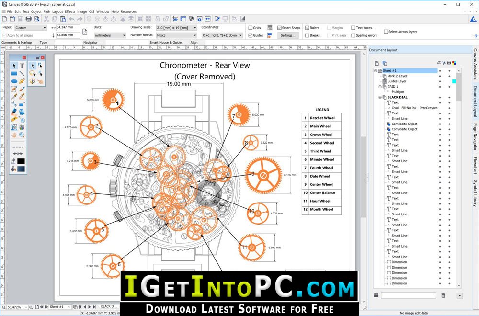Switch to the Symbol Library tab
Image resolution: width=479 pixels, height=316 pixels.
pos(475,193)
